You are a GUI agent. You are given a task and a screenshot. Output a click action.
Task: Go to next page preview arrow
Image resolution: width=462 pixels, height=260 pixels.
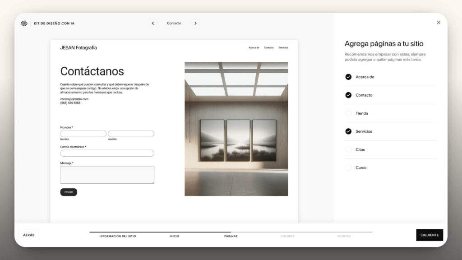[195, 23]
